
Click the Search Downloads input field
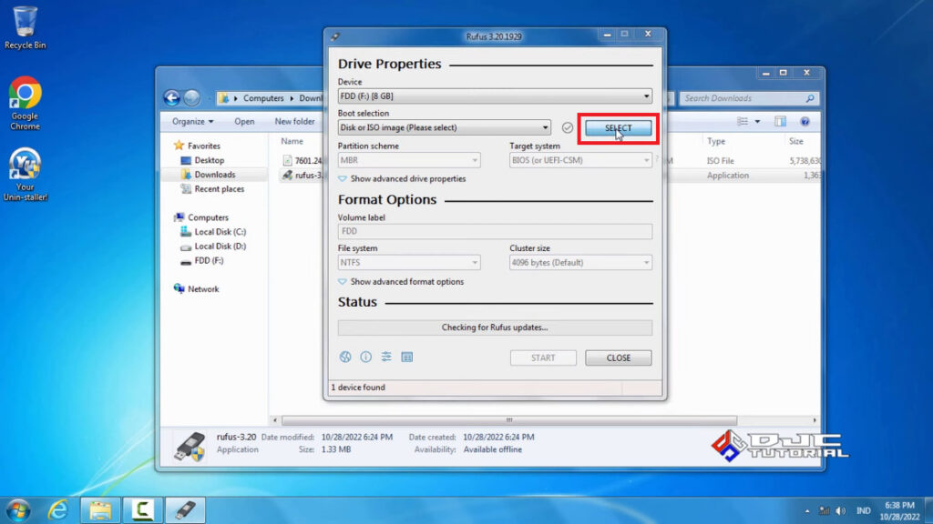[x=747, y=97]
